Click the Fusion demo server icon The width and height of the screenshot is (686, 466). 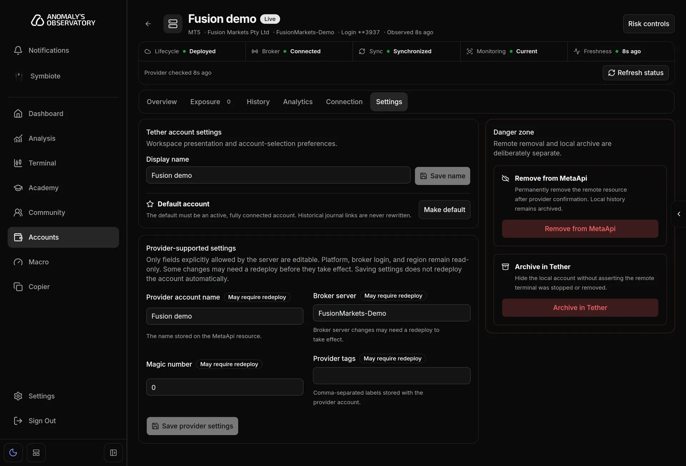pos(173,24)
